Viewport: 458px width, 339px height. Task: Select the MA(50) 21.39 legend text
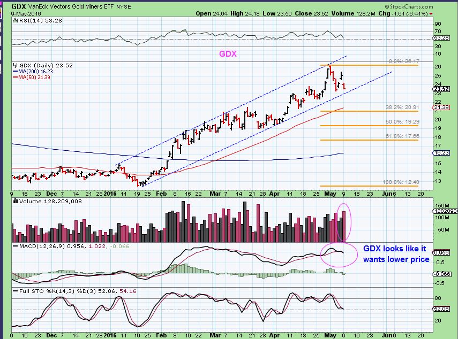34,77
